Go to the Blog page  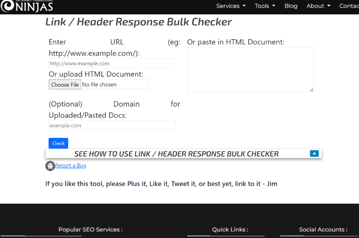click(x=291, y=6)
